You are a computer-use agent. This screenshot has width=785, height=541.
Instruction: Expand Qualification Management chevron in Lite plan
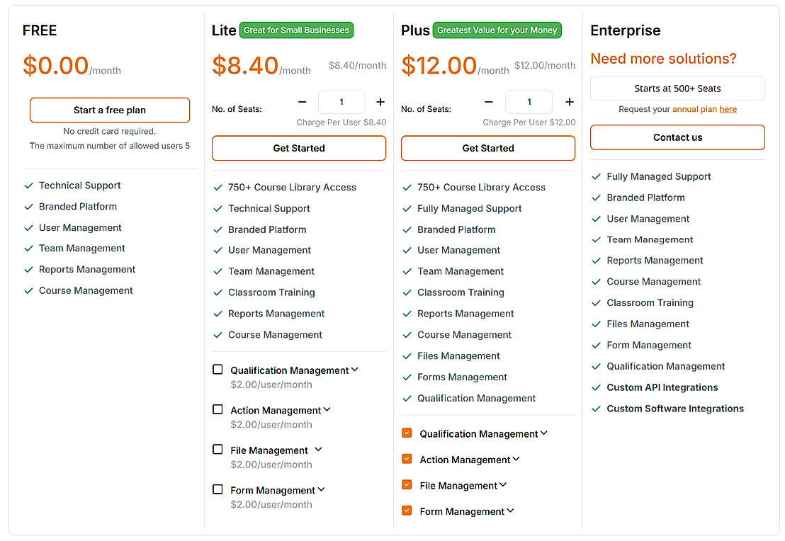[355, 370]
